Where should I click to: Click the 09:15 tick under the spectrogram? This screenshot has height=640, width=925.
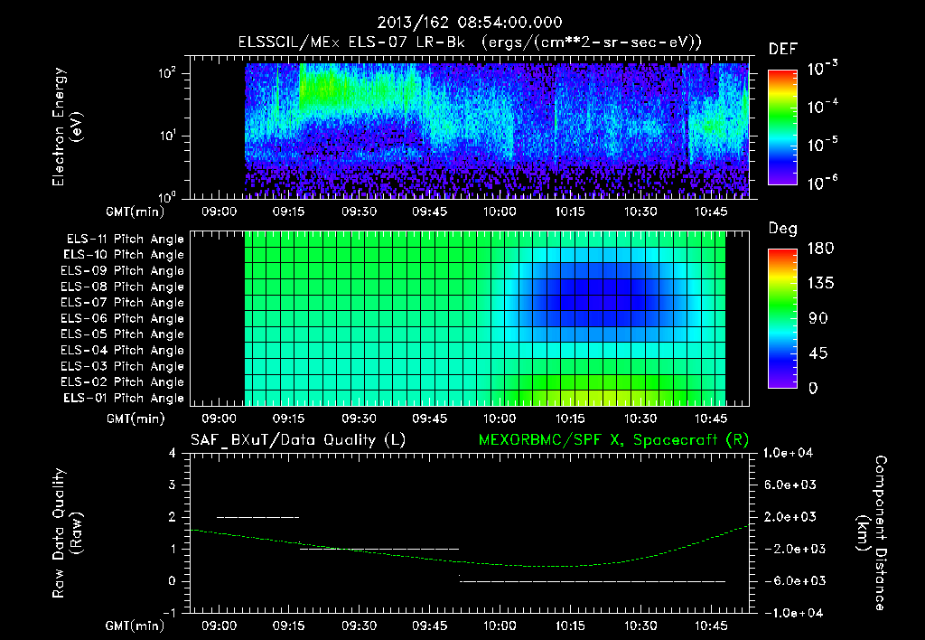point(288,212)
